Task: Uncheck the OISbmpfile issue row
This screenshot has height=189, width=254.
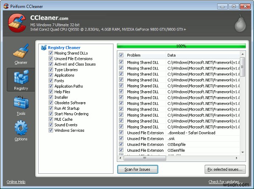Action: coord(121,144)
